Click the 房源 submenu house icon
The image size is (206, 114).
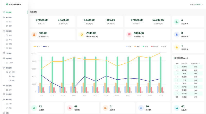point(7,35)
